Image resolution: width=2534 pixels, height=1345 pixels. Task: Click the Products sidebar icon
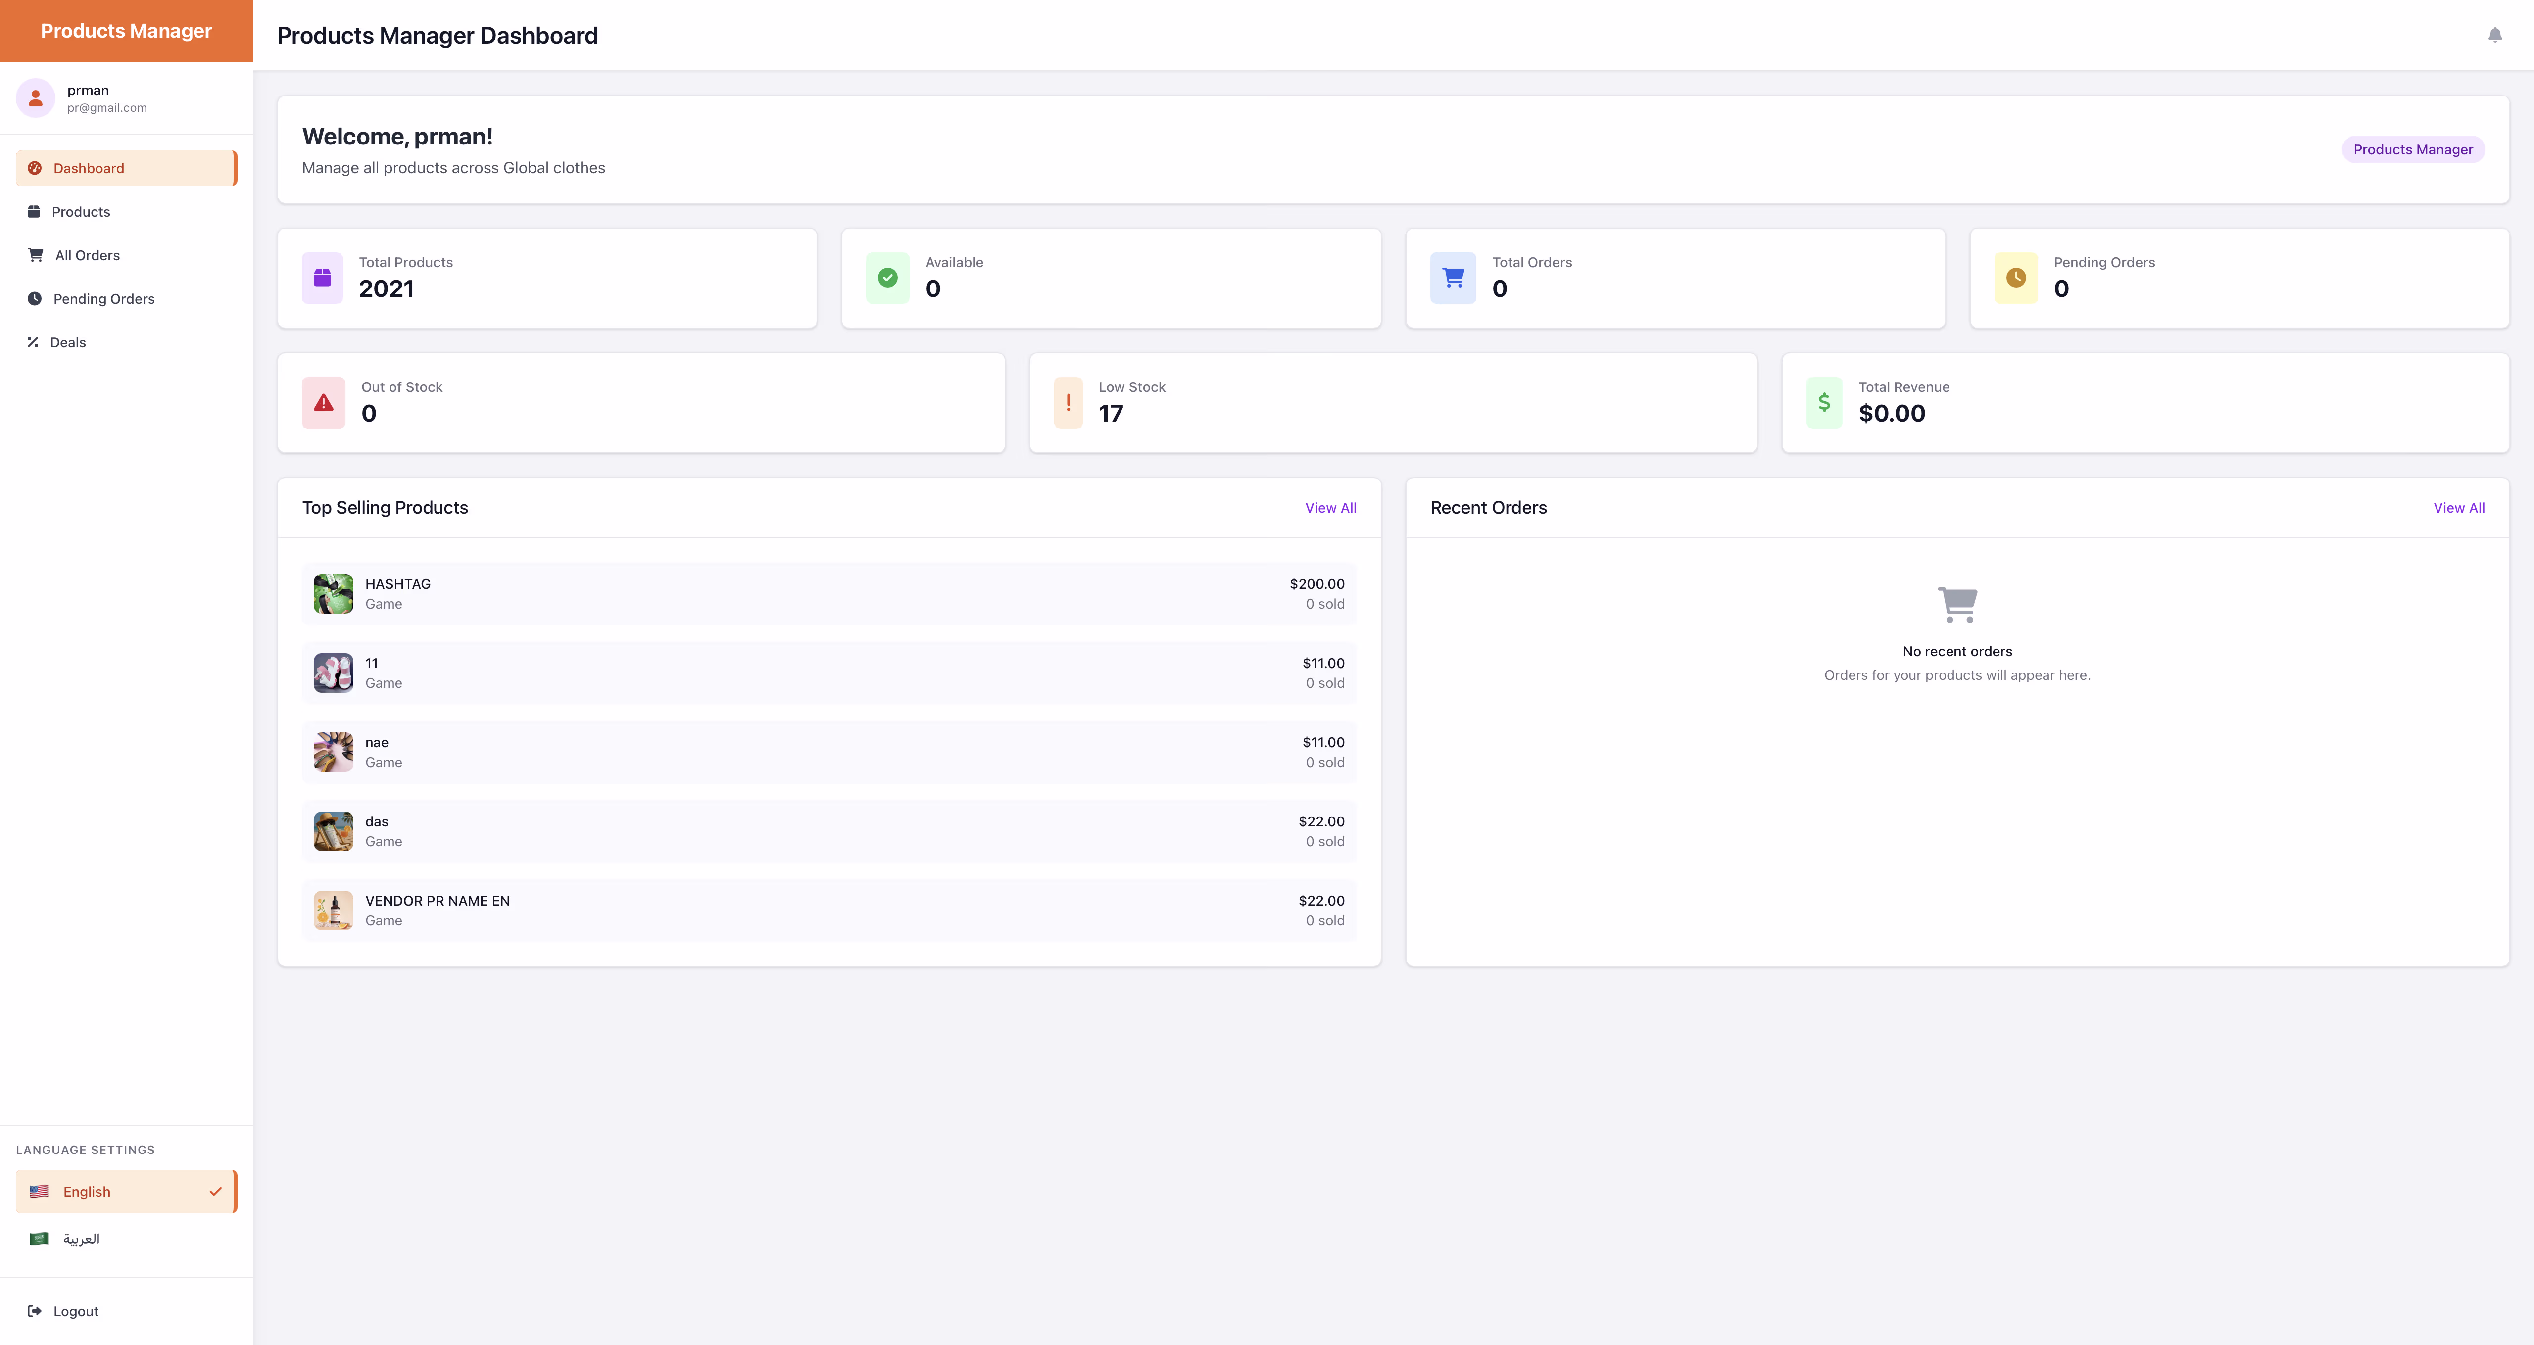(x=35, y=210)
